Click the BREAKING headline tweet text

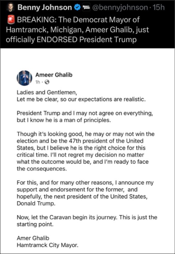(77, 30)
